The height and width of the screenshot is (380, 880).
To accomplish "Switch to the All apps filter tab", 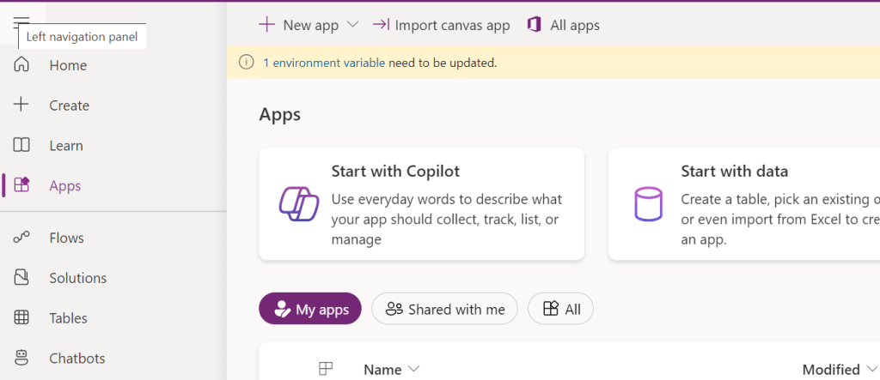I will pos(560,309).
